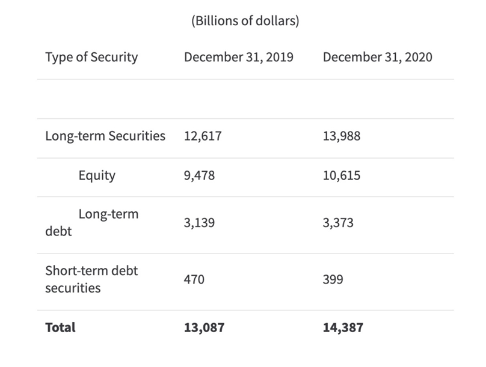Select the "Short-term debt securities" row label
The height and width of the screenshot is (367, 486).
point(91,279)
